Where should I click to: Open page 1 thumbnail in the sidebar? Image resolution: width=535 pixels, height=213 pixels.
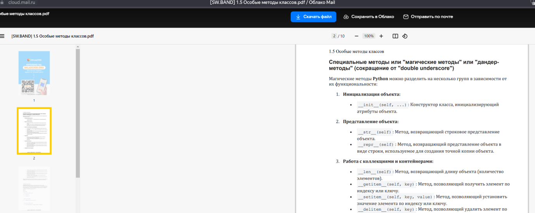(34, 73)
